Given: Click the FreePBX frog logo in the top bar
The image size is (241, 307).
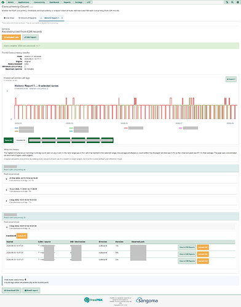Looking at the screenshot, I should (2, 2).
